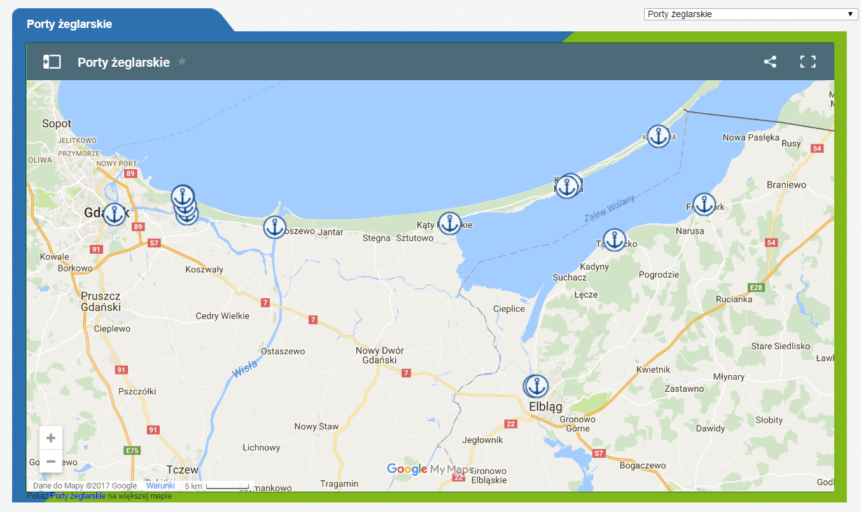Zoom in on the map
This screenshot has width=861, height=512.
click(x=51, y=438)
